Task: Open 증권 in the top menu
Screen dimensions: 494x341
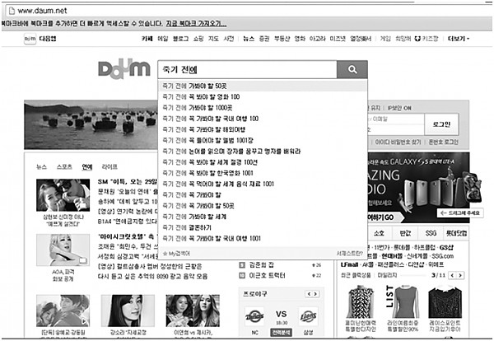Action: 264,39
